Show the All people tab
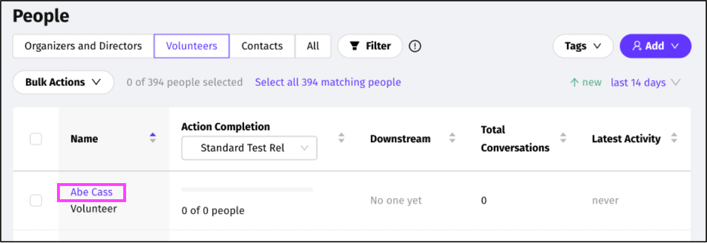 (x=313, y=46)
